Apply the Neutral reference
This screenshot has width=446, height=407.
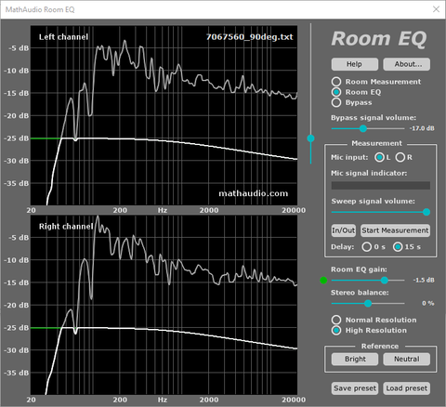tap(407, 359)
